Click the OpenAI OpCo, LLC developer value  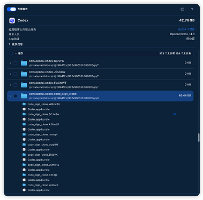coord(182,34)
